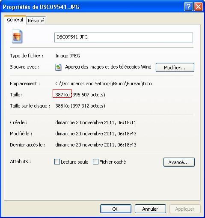The image size is (205, 218).
Task: Click the JPEG file thumbnail icon
Action: tap(17, 36)
